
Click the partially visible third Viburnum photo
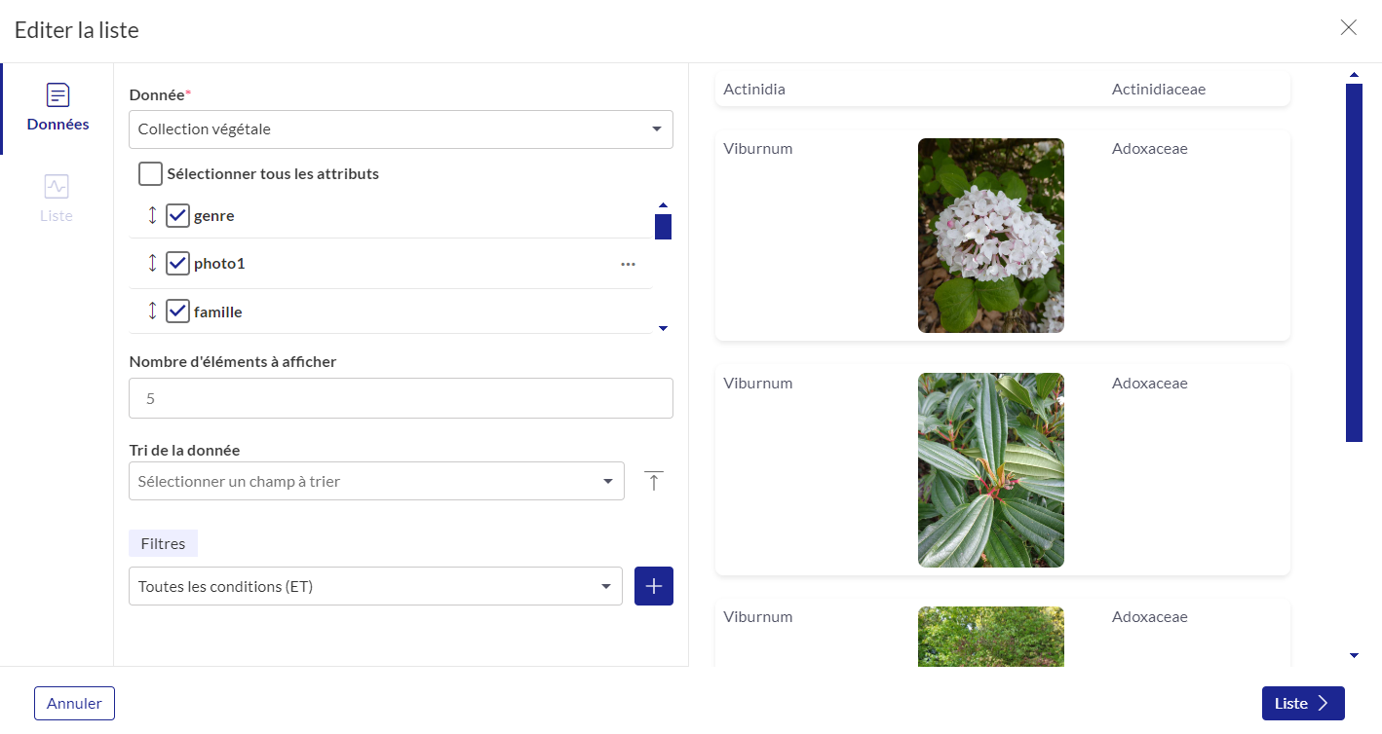click(x=991, y=637)
